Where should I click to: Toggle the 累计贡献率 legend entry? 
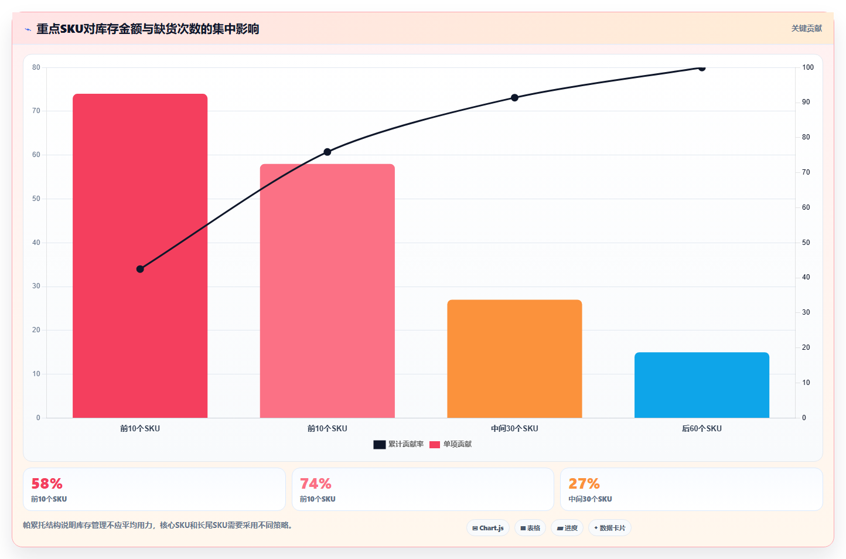tap(398, 444)
